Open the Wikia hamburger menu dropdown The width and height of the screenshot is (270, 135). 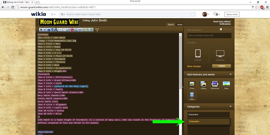53,14
